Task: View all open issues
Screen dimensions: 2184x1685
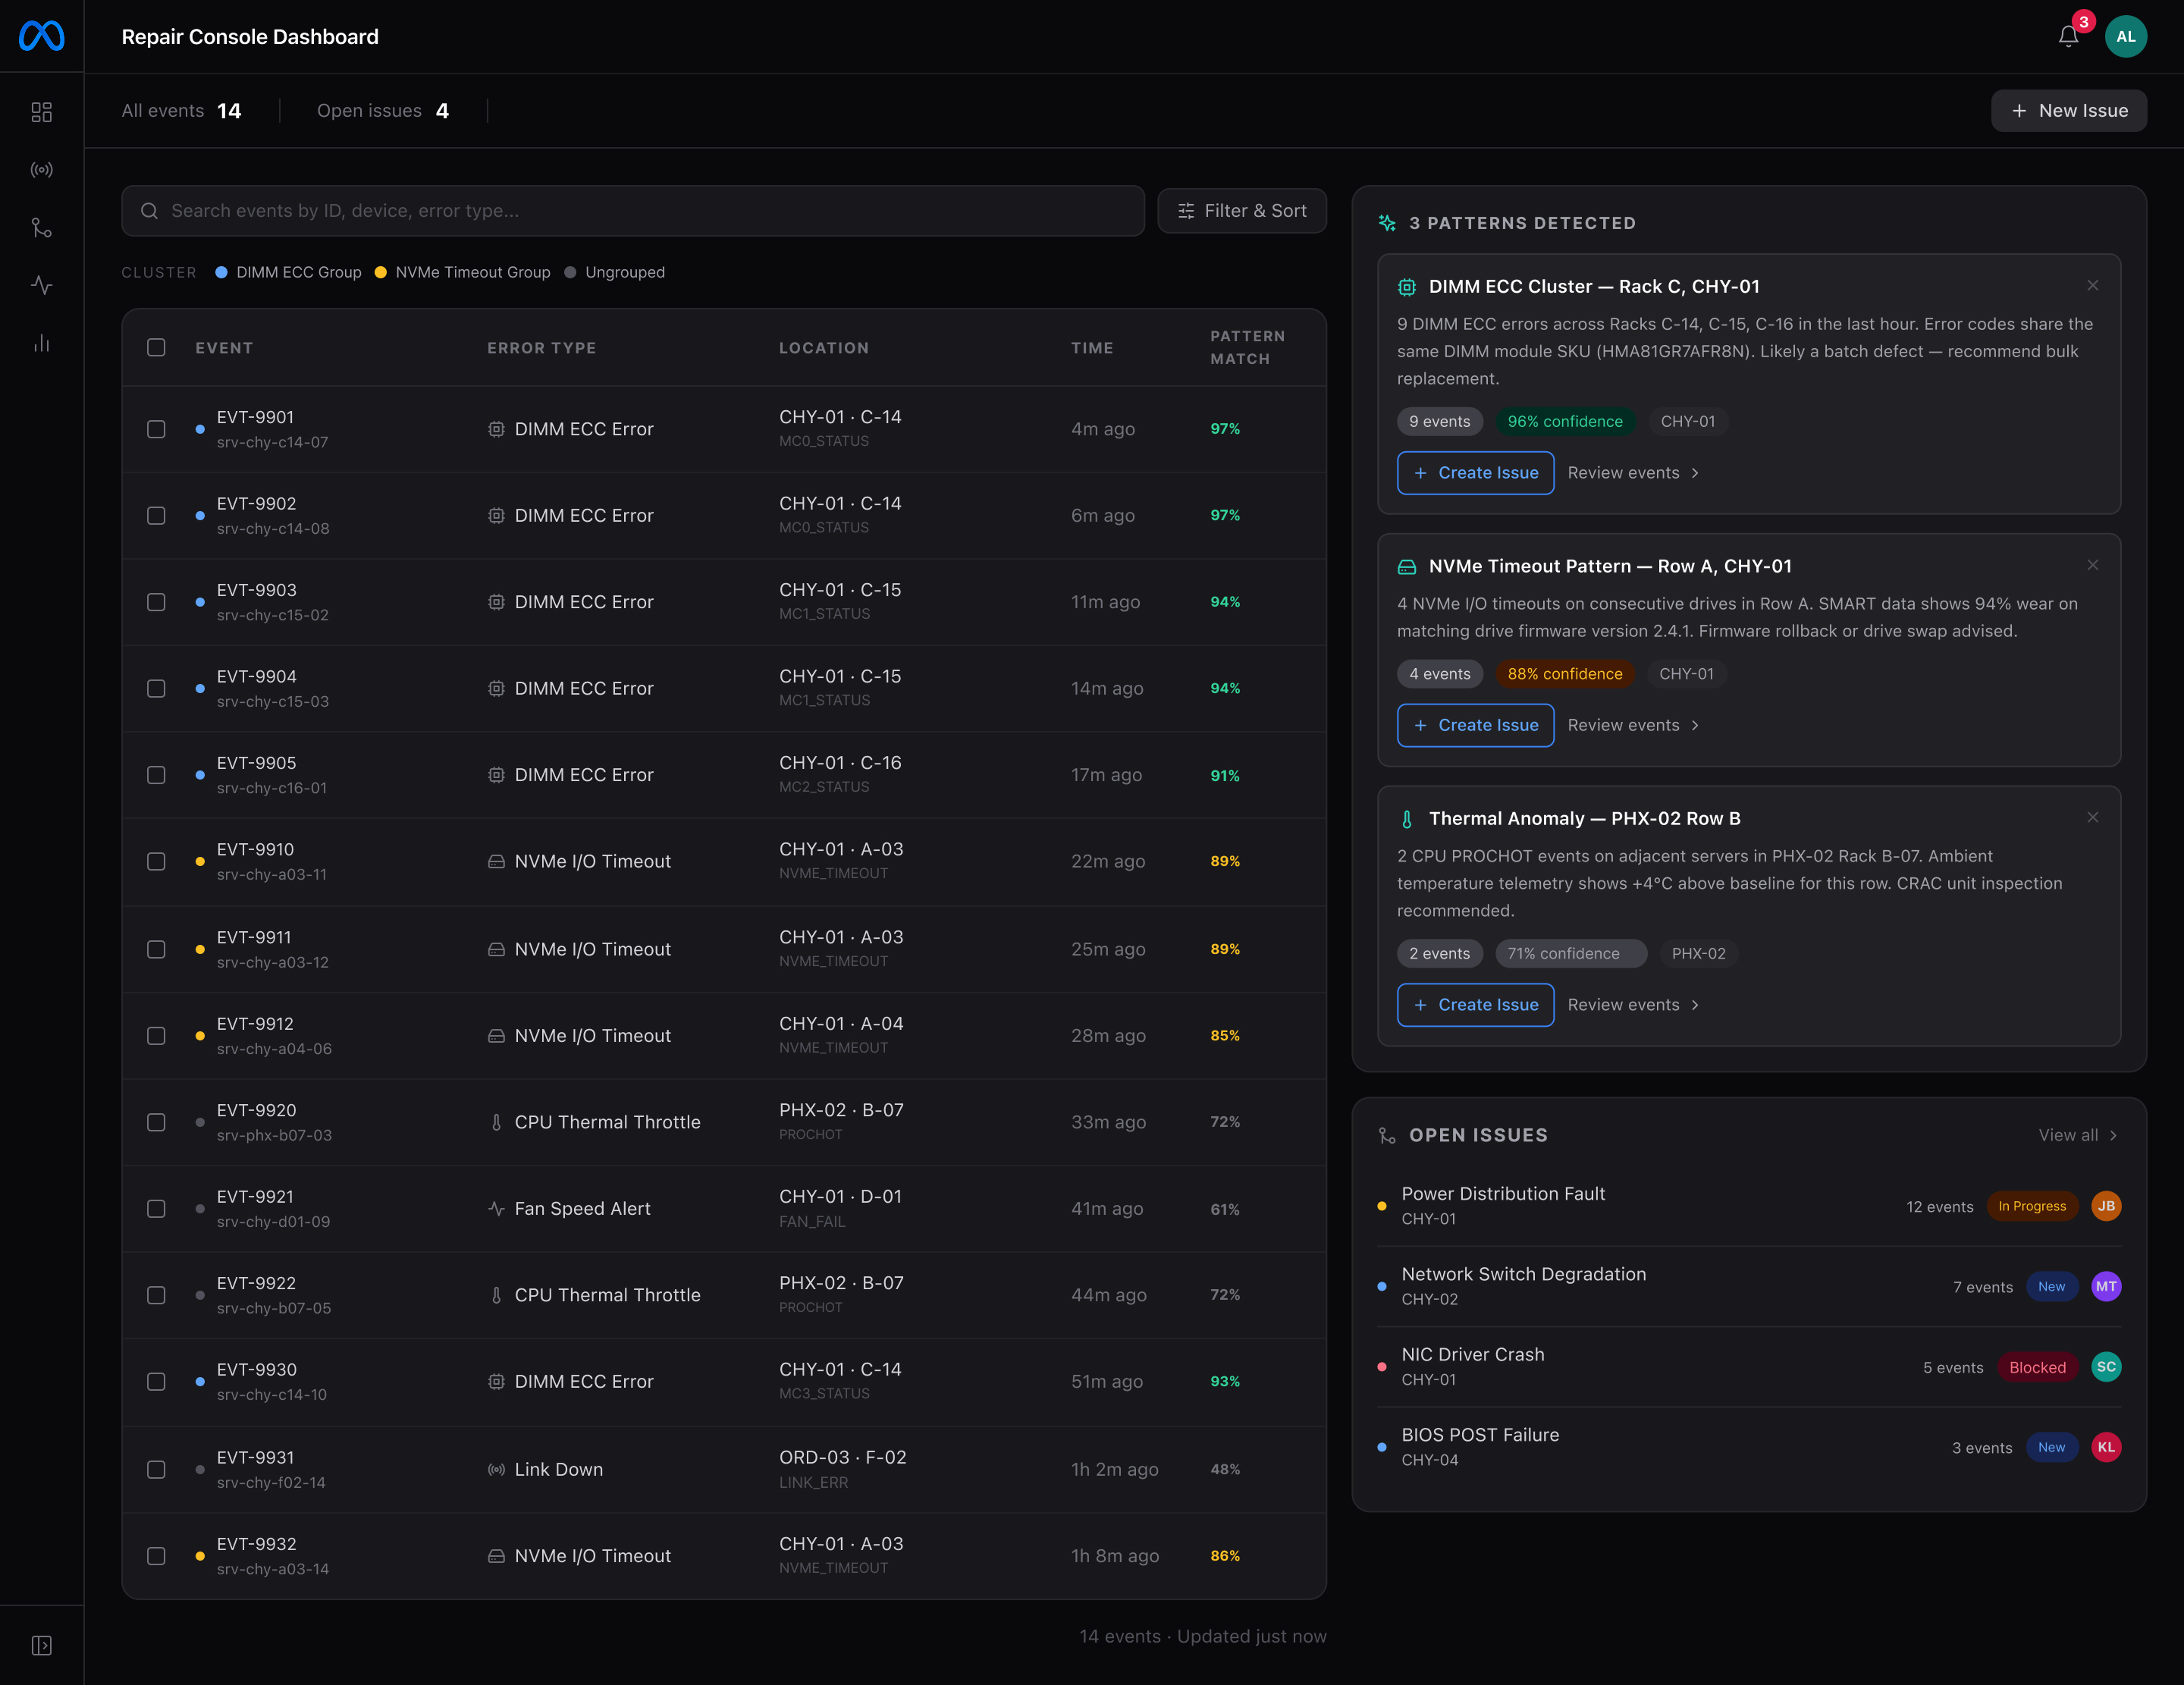Action: pos(2078,1135)
